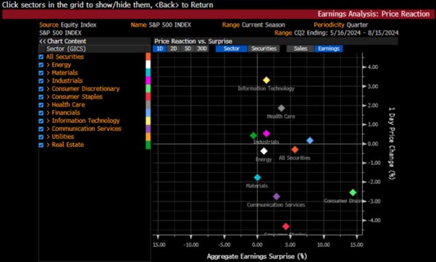The image size is (436, 262).
Task: Toggle the Materials sector checkbox
Action: (41, 73)
